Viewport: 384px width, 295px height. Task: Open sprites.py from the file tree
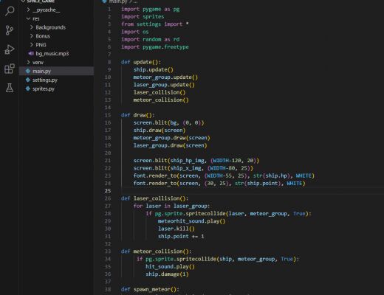(44, 88)
